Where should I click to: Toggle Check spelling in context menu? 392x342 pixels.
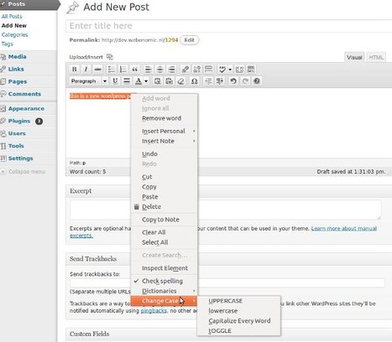[x=165, y=281]
